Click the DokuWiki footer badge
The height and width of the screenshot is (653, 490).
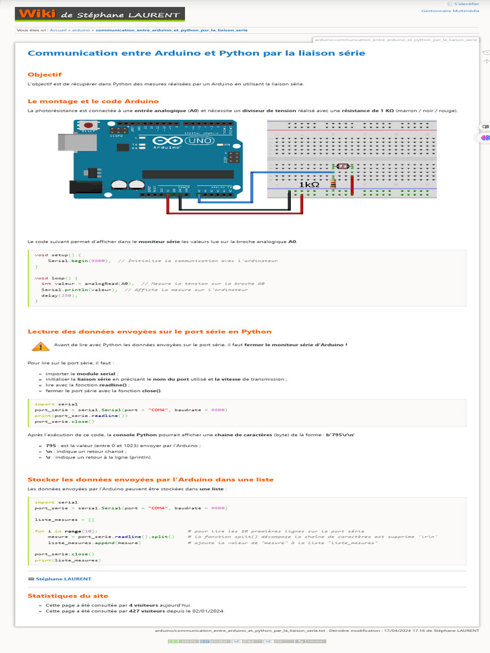point(311,642)
